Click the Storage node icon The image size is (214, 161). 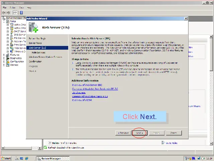[x=8, y=65]
